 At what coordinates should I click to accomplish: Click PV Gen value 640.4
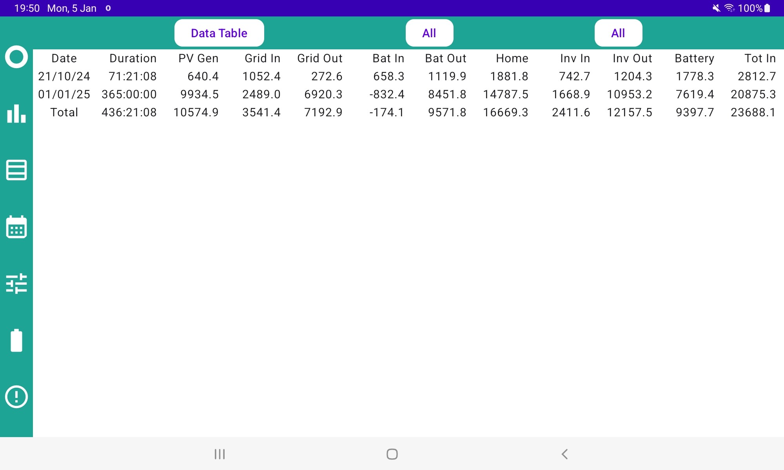203,76
